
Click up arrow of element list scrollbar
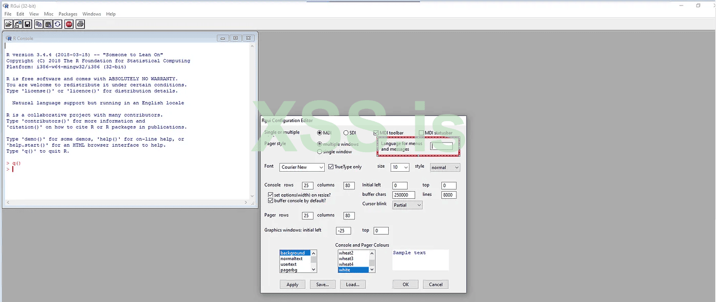click(x=314, y=253)
